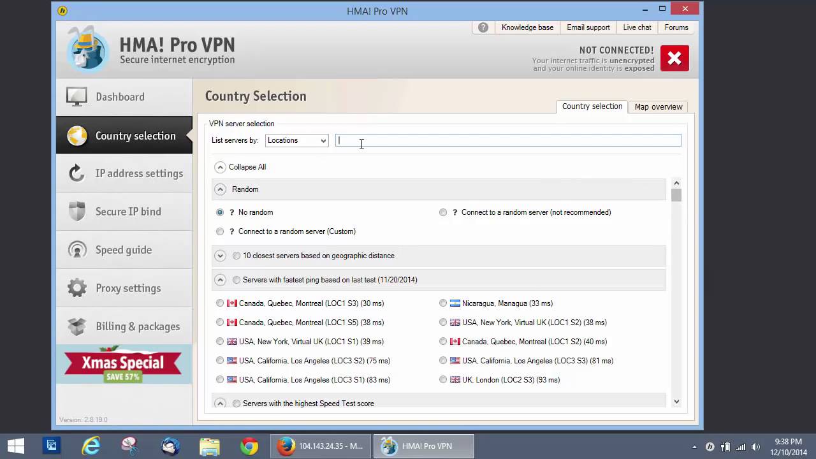816x459 pixels.
Task: Open the Secure IP bind sidebar item
Action: click(x=124, y=212)
